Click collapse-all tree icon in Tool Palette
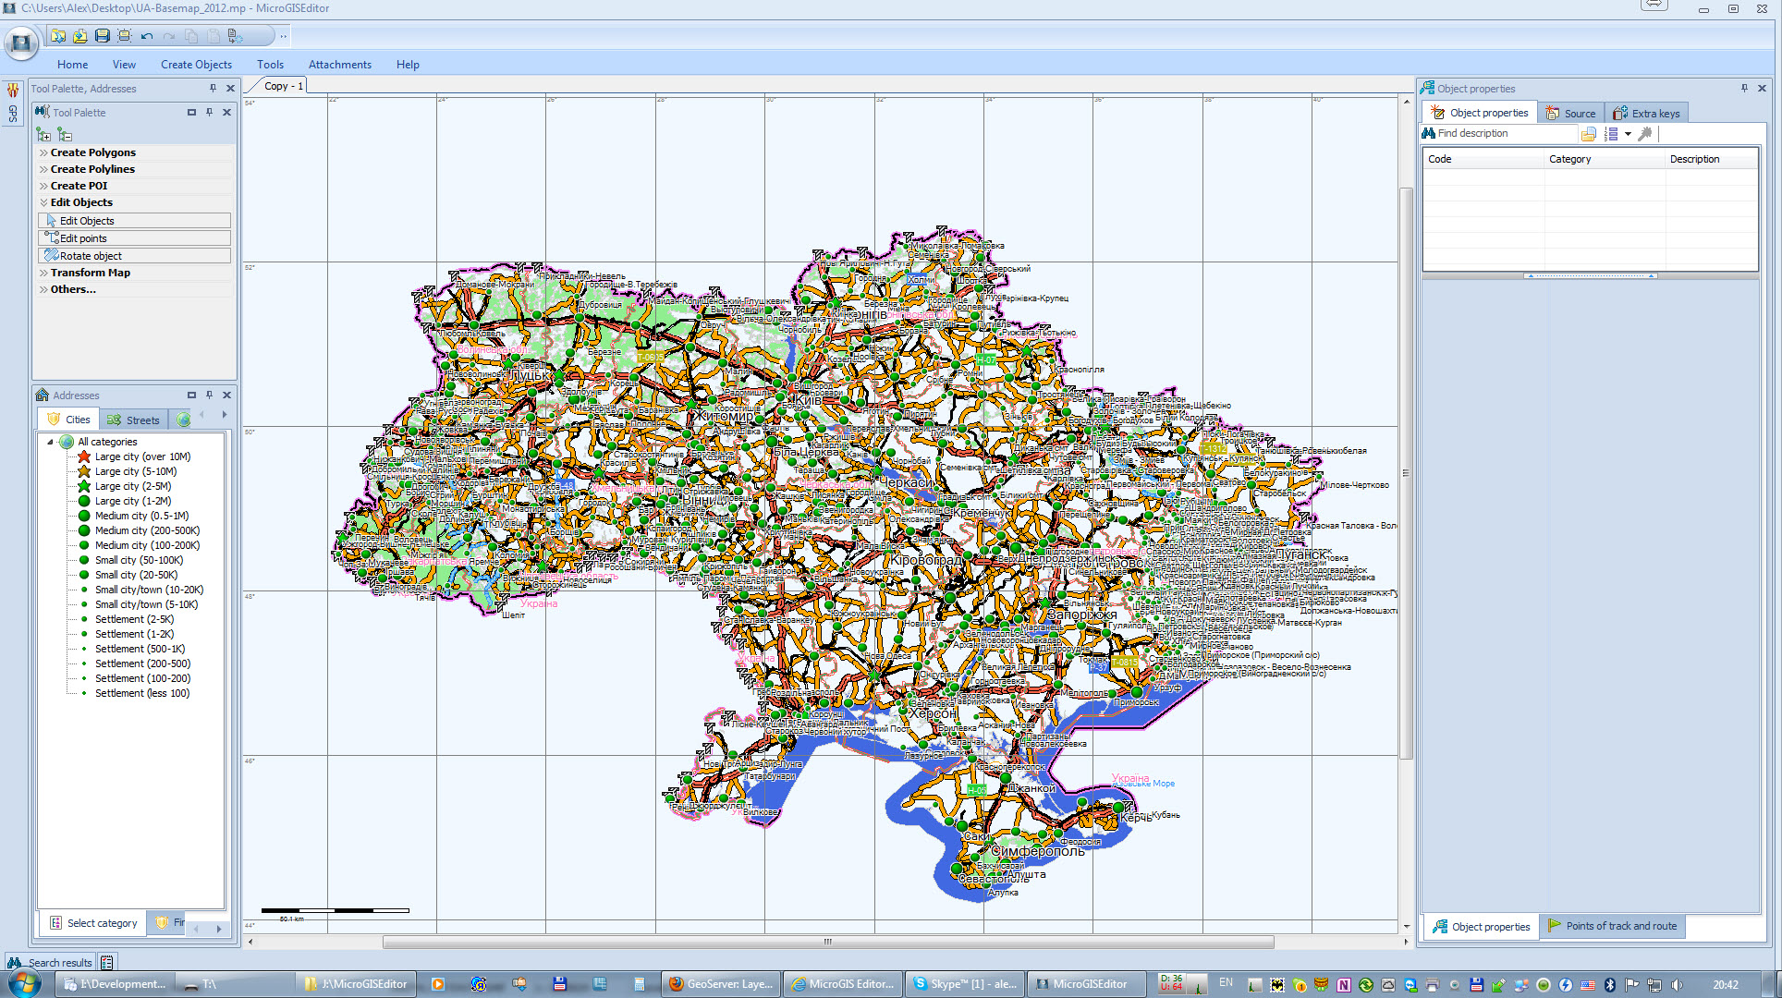1782x998 pixels. (65, 135)
